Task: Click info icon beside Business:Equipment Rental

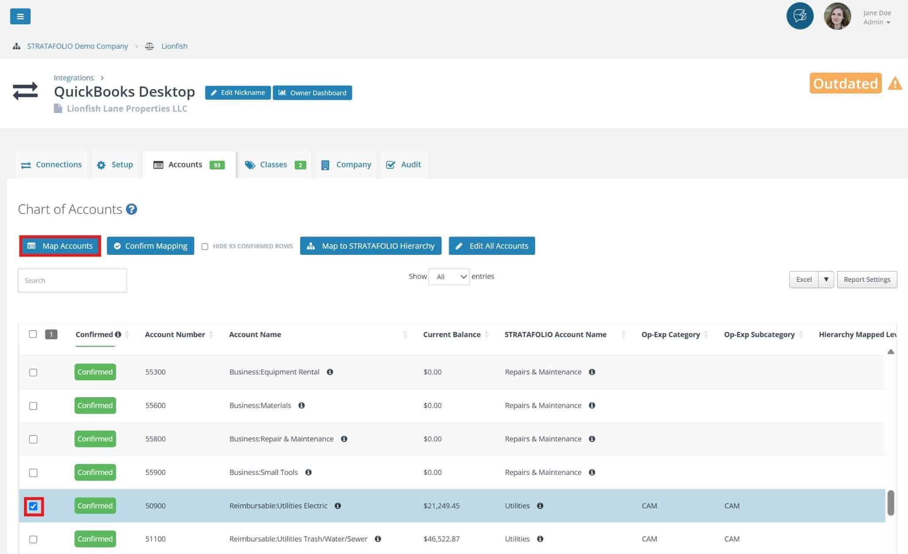Action: click(330, 372)
